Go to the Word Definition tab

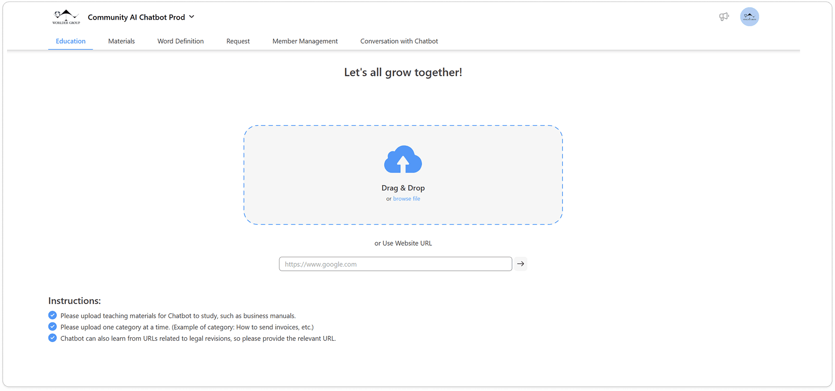180,41
